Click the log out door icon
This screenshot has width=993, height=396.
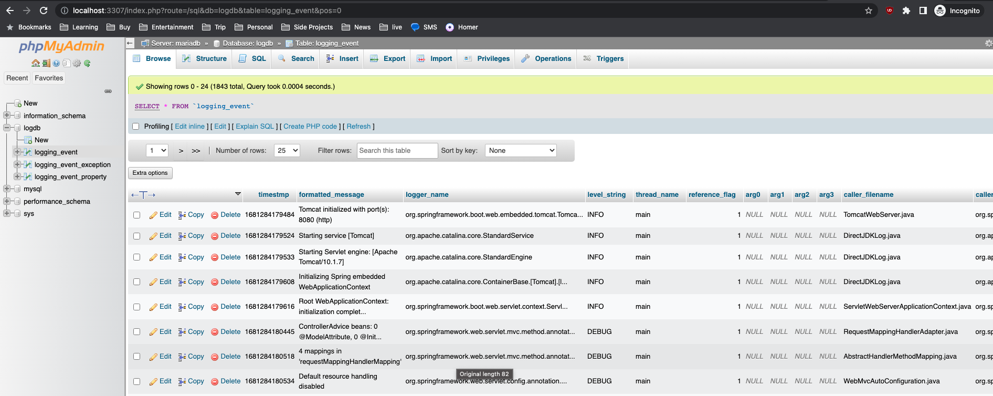(46, 63)
